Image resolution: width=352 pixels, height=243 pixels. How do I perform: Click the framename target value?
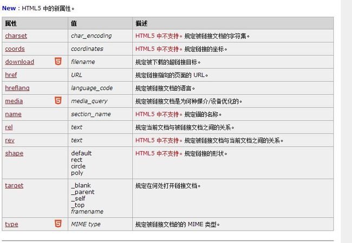click(87, 212)
